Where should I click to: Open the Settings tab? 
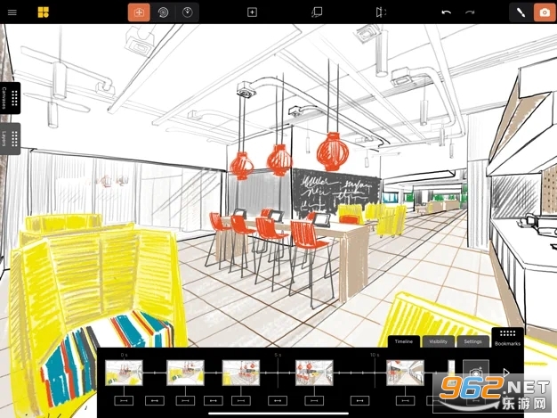click(x=472, y=341)
